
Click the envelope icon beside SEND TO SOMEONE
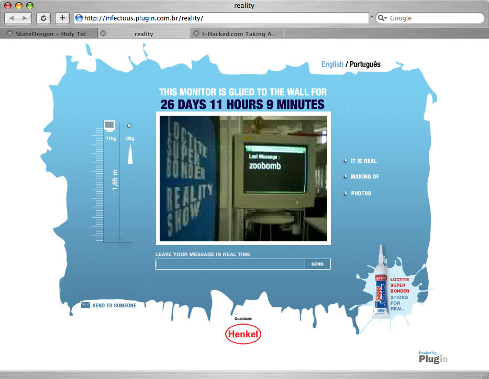pyautogui.click(x=85, y=305)
